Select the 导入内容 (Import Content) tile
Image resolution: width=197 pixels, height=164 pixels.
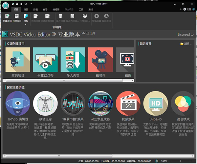(x=73, y=60)
